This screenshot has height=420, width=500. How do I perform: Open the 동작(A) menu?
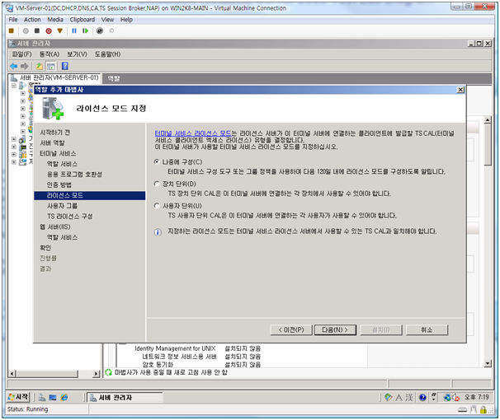tap(50, 54)
